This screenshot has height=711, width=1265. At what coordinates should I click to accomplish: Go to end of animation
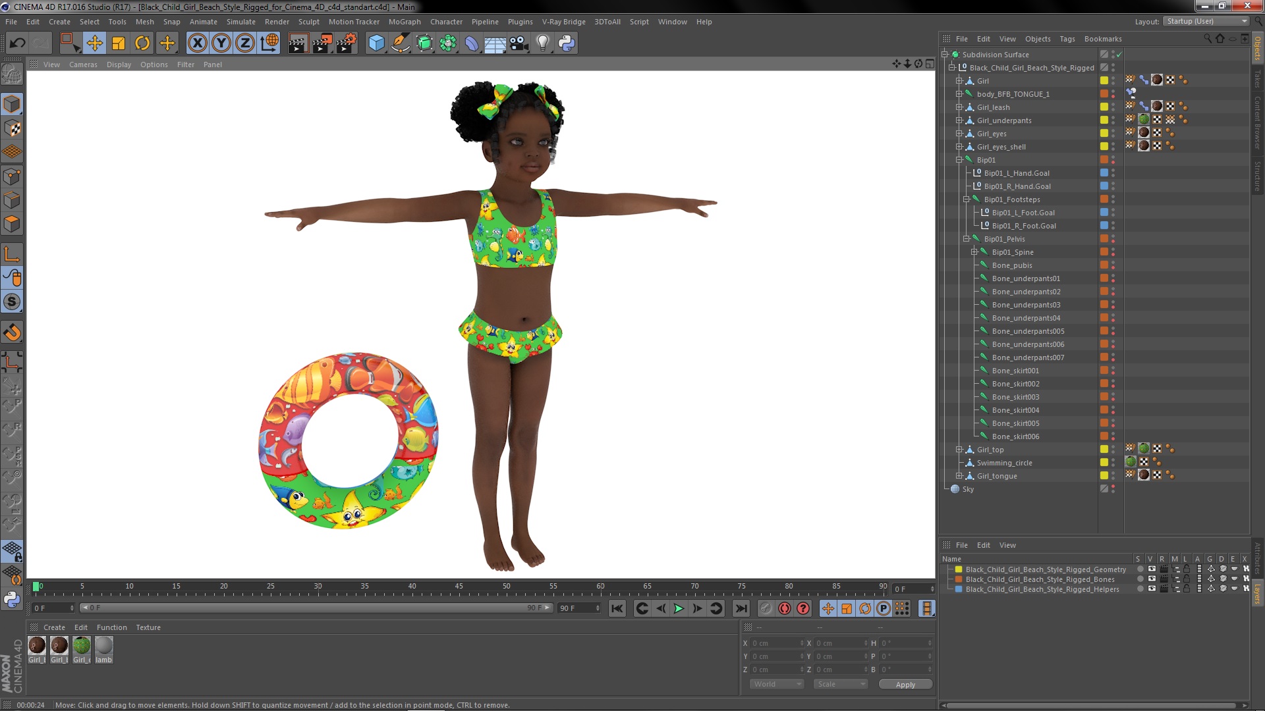pyautogui.click(x=741, y=608)
